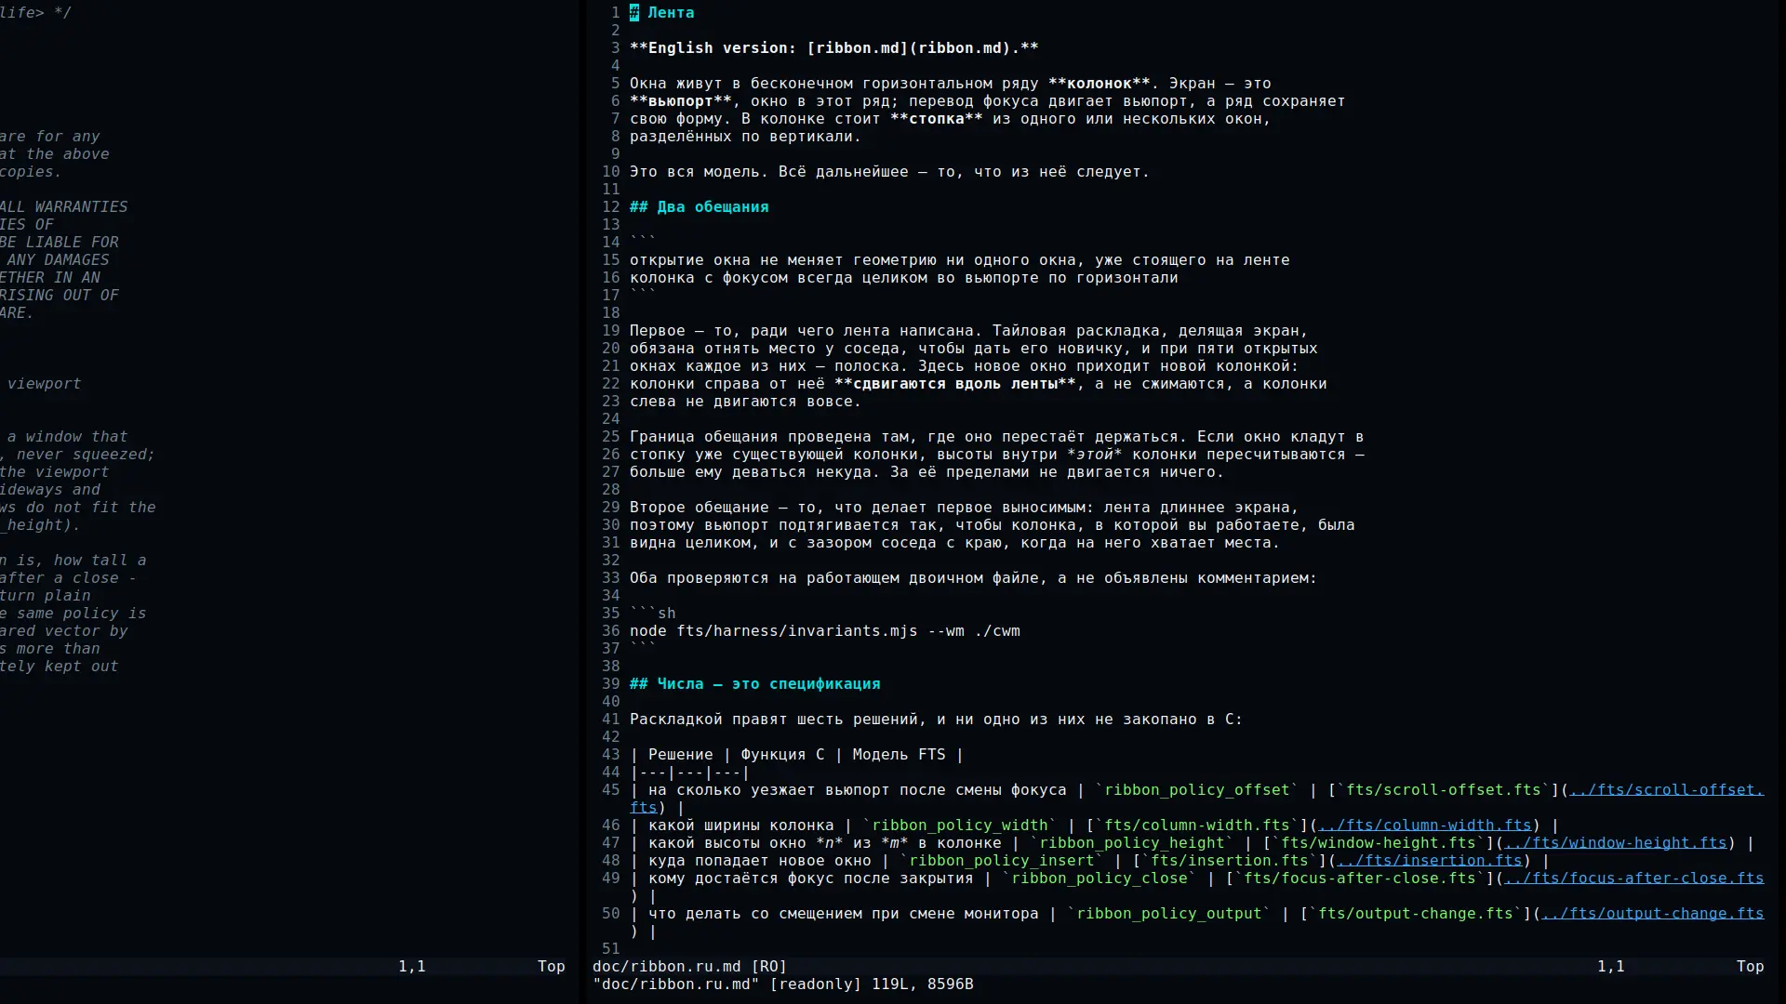This screenshot has height=1004, width=1786.
Task: Click cursor position '1,1' in the left split's status line
Action: tap(412, 967)
